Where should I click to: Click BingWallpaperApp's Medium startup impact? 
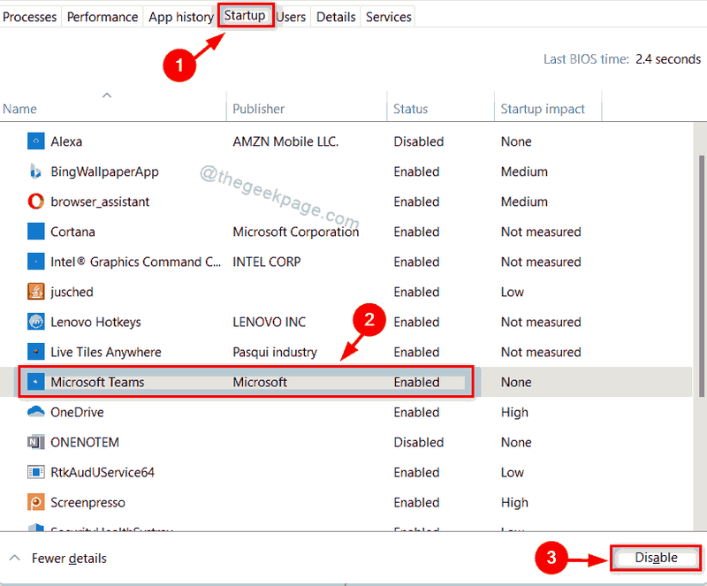(x=524, y=171)
